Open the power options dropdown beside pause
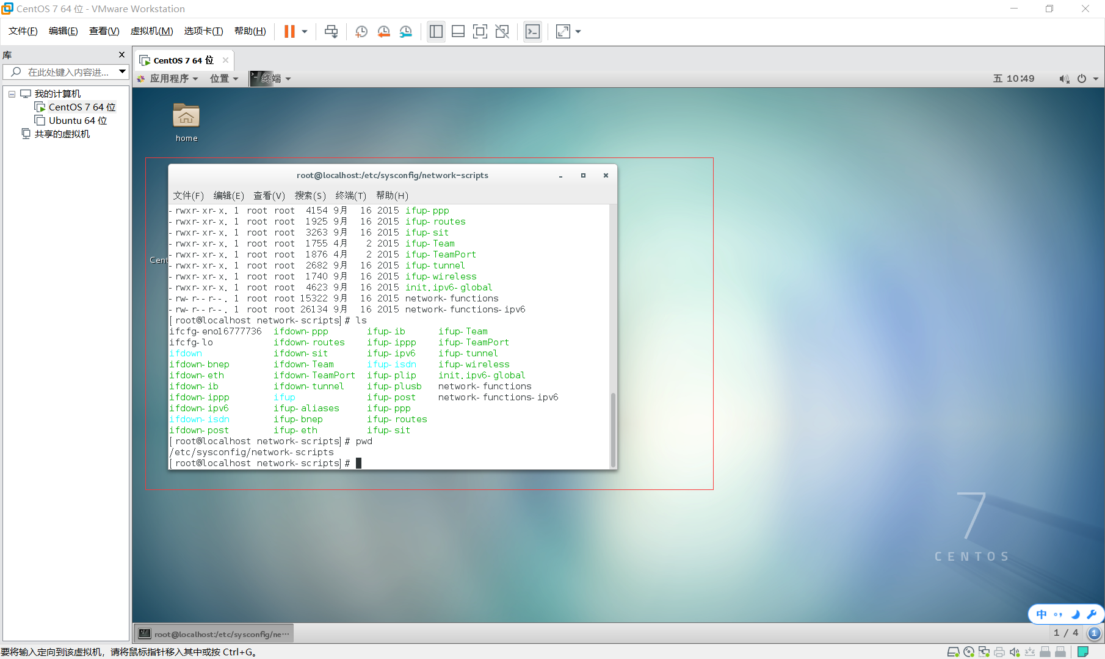 click(304, 31)
